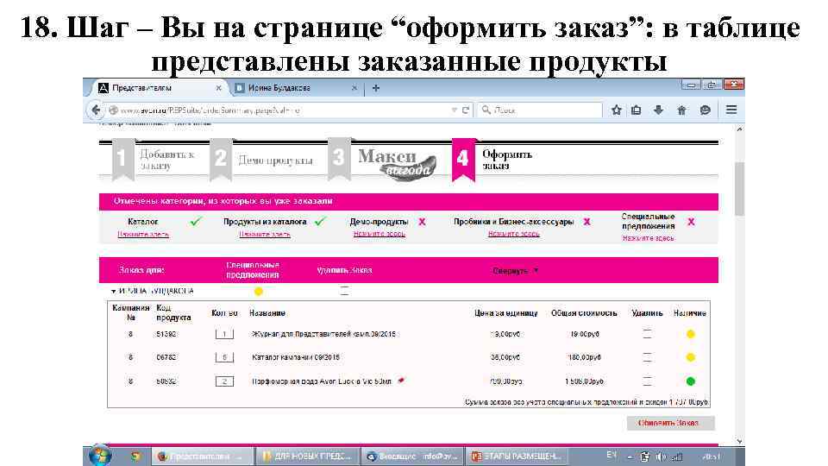Click yellow availability dot for Каталог кампании
The width and height of the screenshot is (828, 466).
(690, 357)
